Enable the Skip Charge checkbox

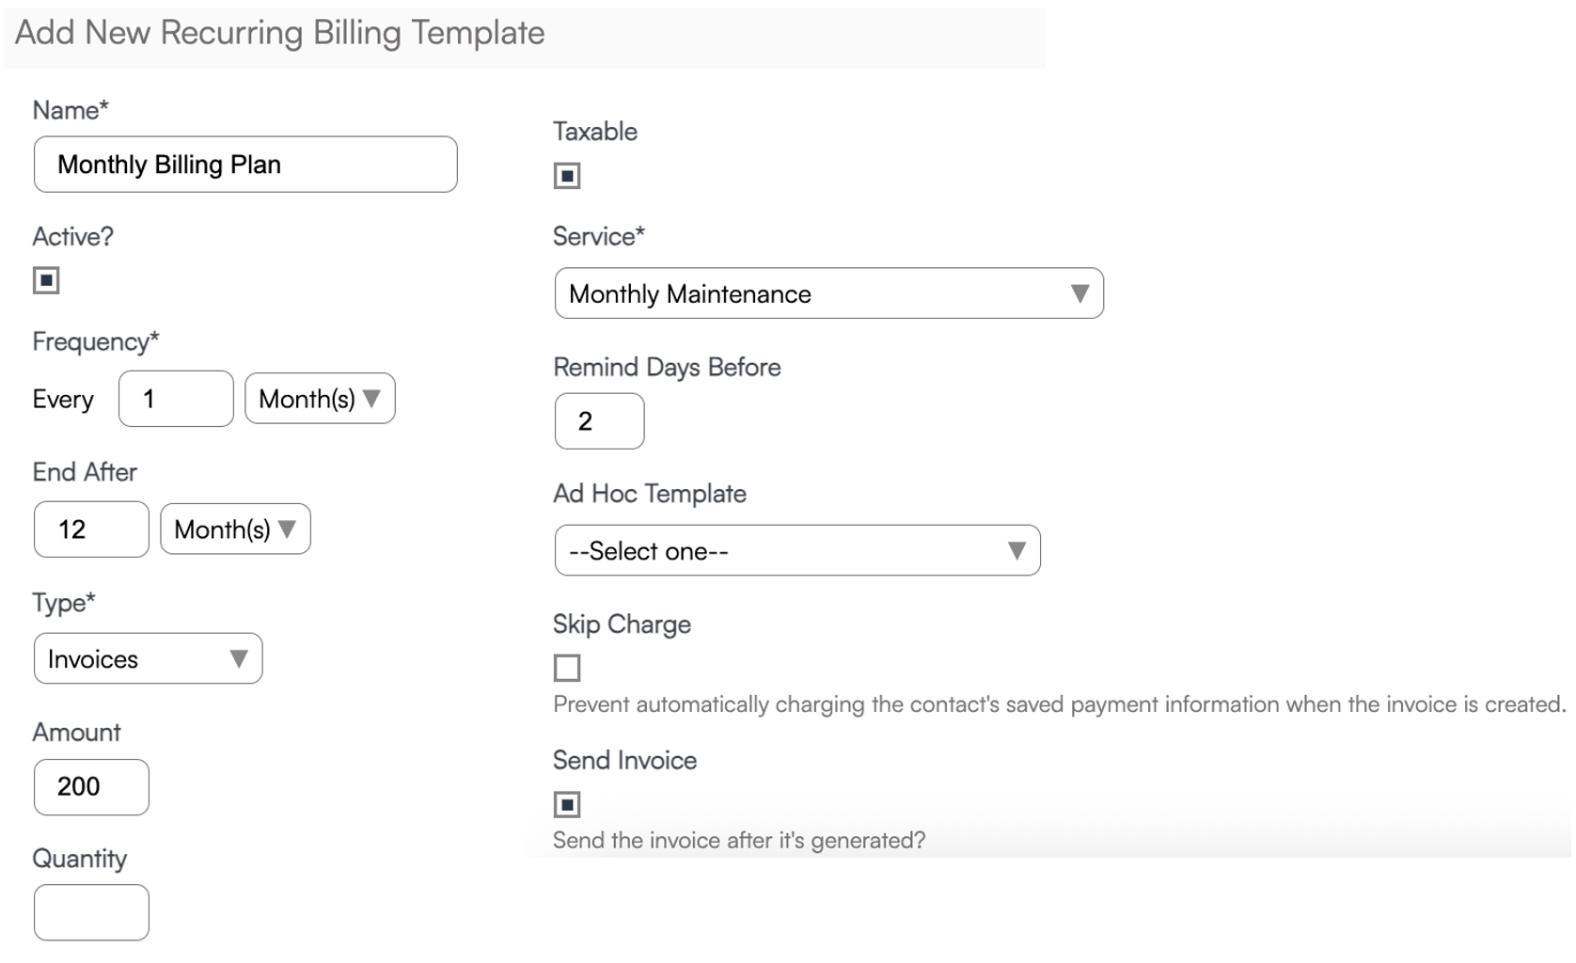[x=567, y=668]
